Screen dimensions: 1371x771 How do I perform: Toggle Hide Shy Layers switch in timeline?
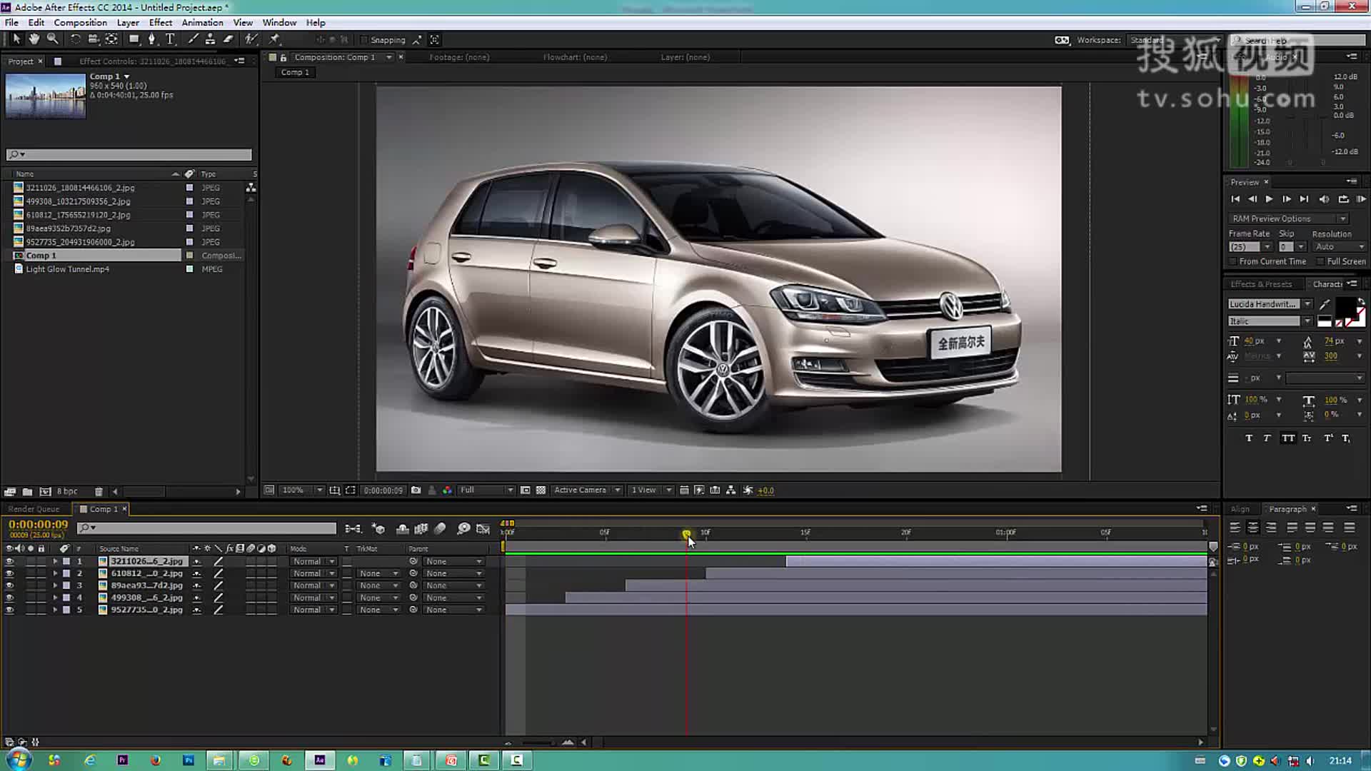click(x=403, y=529)
